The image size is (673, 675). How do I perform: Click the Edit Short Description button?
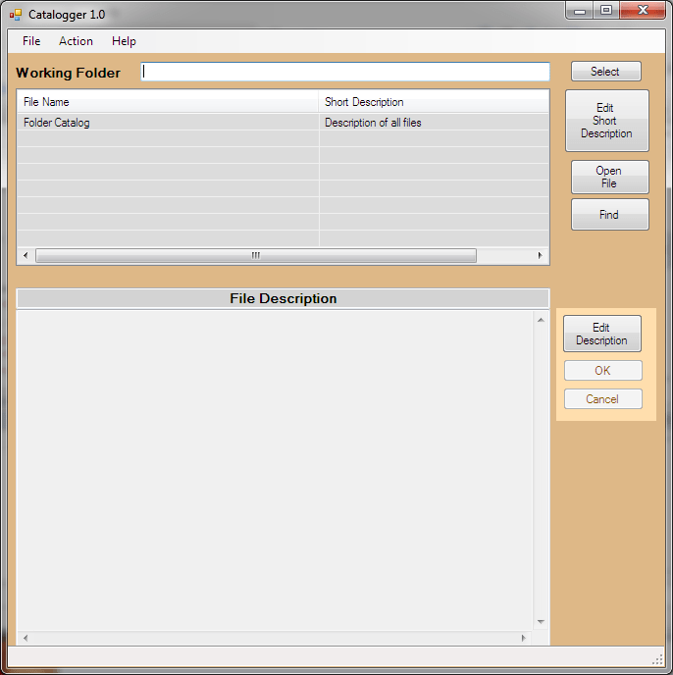click(606, 121)
